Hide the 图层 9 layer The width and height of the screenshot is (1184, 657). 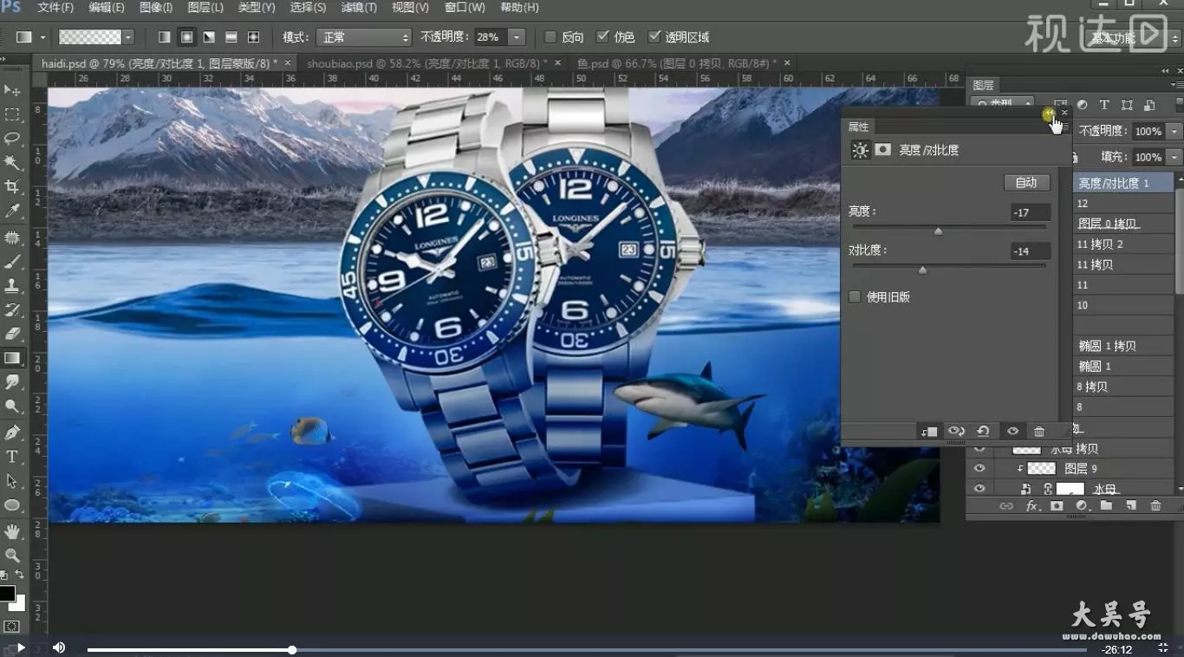[x=979, y=469]
